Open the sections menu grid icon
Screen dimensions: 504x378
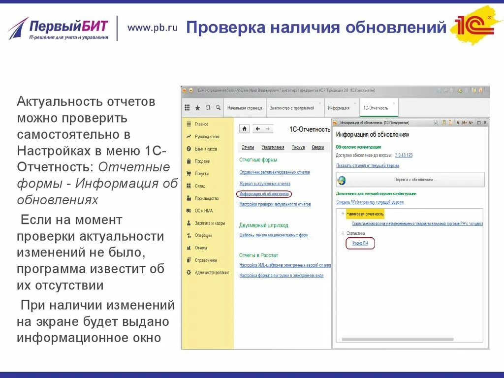tap(187, 108)
